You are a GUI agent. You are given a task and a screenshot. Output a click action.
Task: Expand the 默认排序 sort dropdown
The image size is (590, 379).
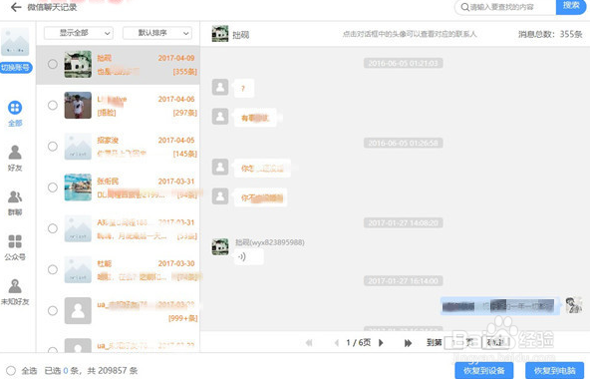click(x=157, y=33)
